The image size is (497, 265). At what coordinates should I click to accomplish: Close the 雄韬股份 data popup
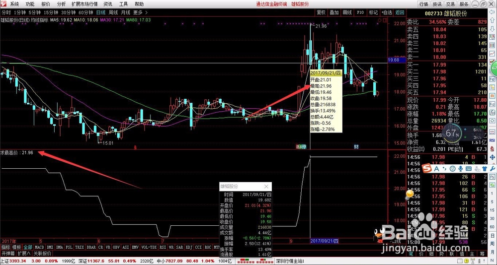(x=266, y=187)
